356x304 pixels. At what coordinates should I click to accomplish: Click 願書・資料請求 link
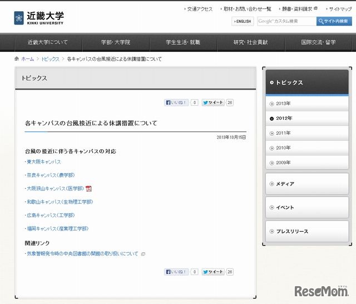coord(297,9)
